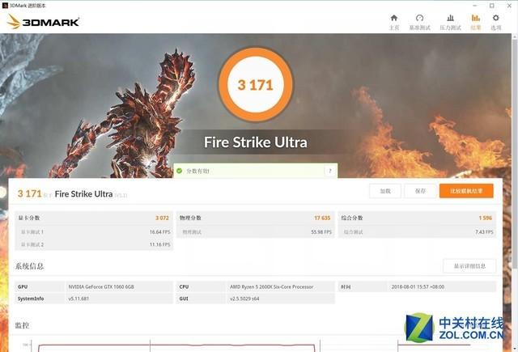The image size is (518, 352).
Task: Click the NVIDIA GeForce GTX 1060 6GB text
Action: [x=101, y=287]
